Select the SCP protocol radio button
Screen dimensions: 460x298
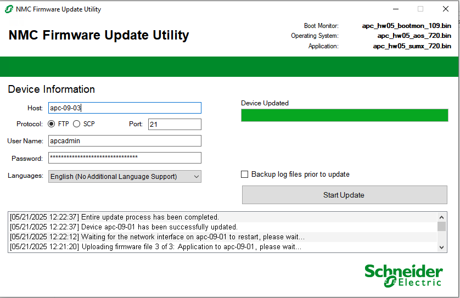click(76, 124)
